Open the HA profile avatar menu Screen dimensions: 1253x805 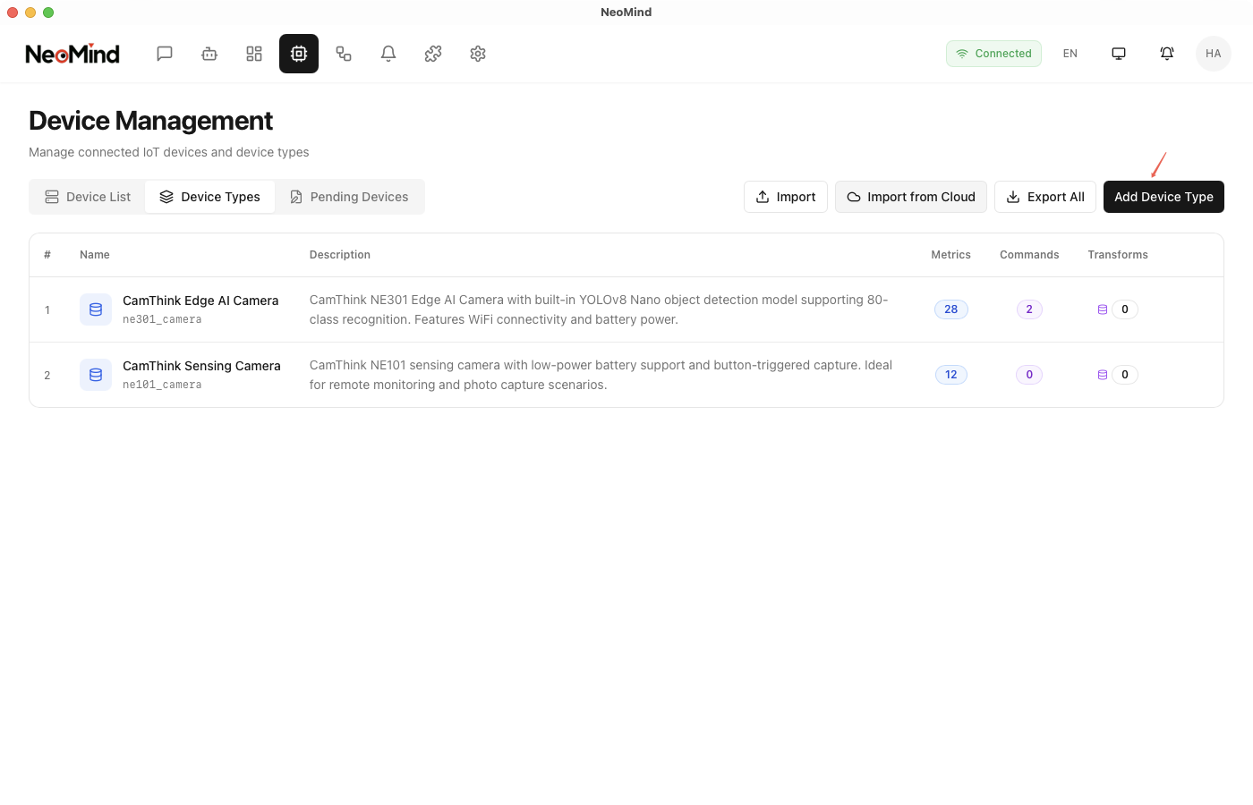1213,54
